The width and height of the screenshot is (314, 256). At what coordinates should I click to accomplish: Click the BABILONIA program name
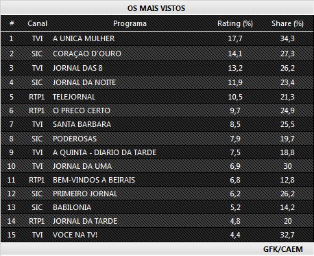click(x=72, y=207)
